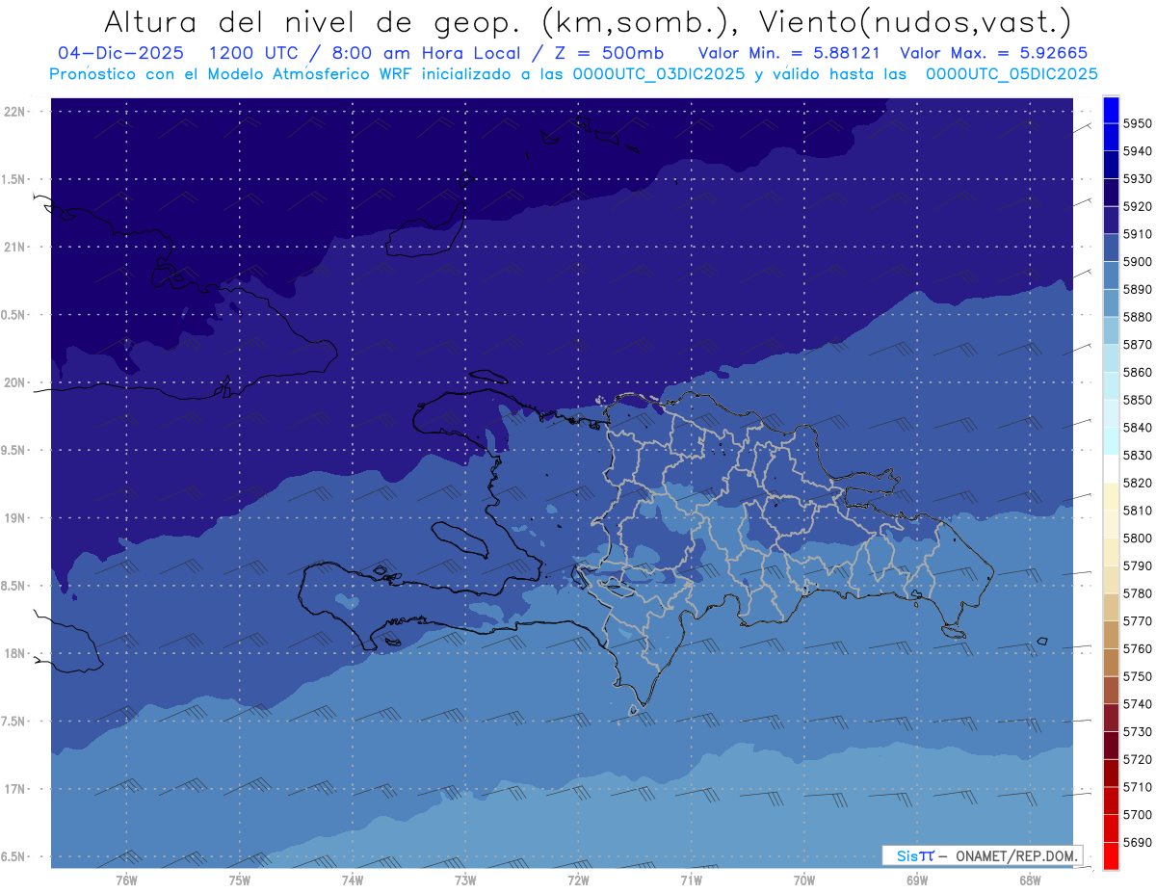This screenshot has width=1156, height=893.
Task: Click the '76W' longitude label
Action: click(x=126, y=880)
